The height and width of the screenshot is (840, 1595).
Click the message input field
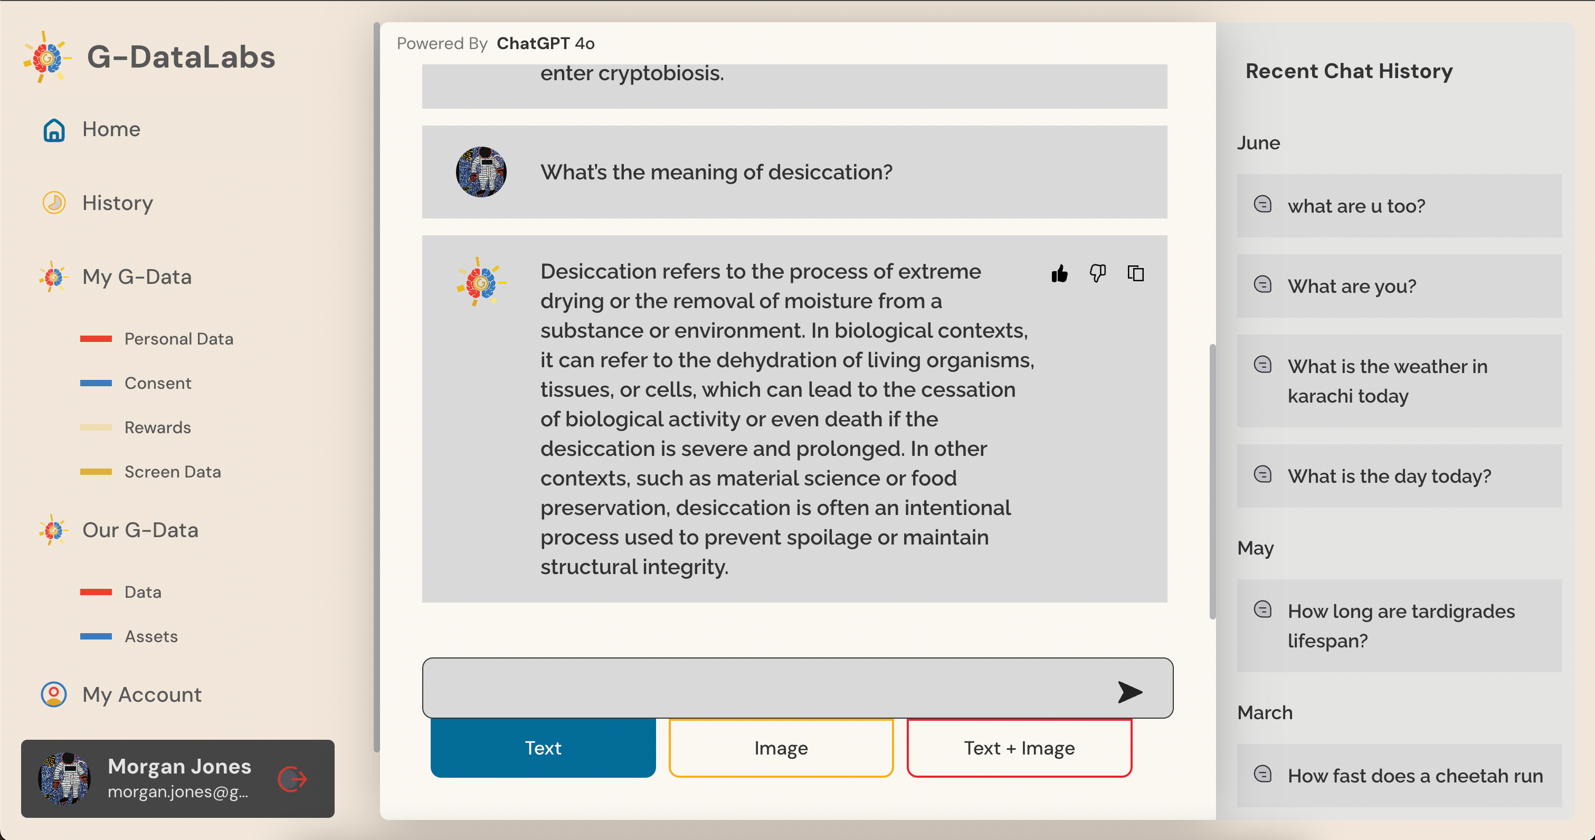click(x=768, y=688)
